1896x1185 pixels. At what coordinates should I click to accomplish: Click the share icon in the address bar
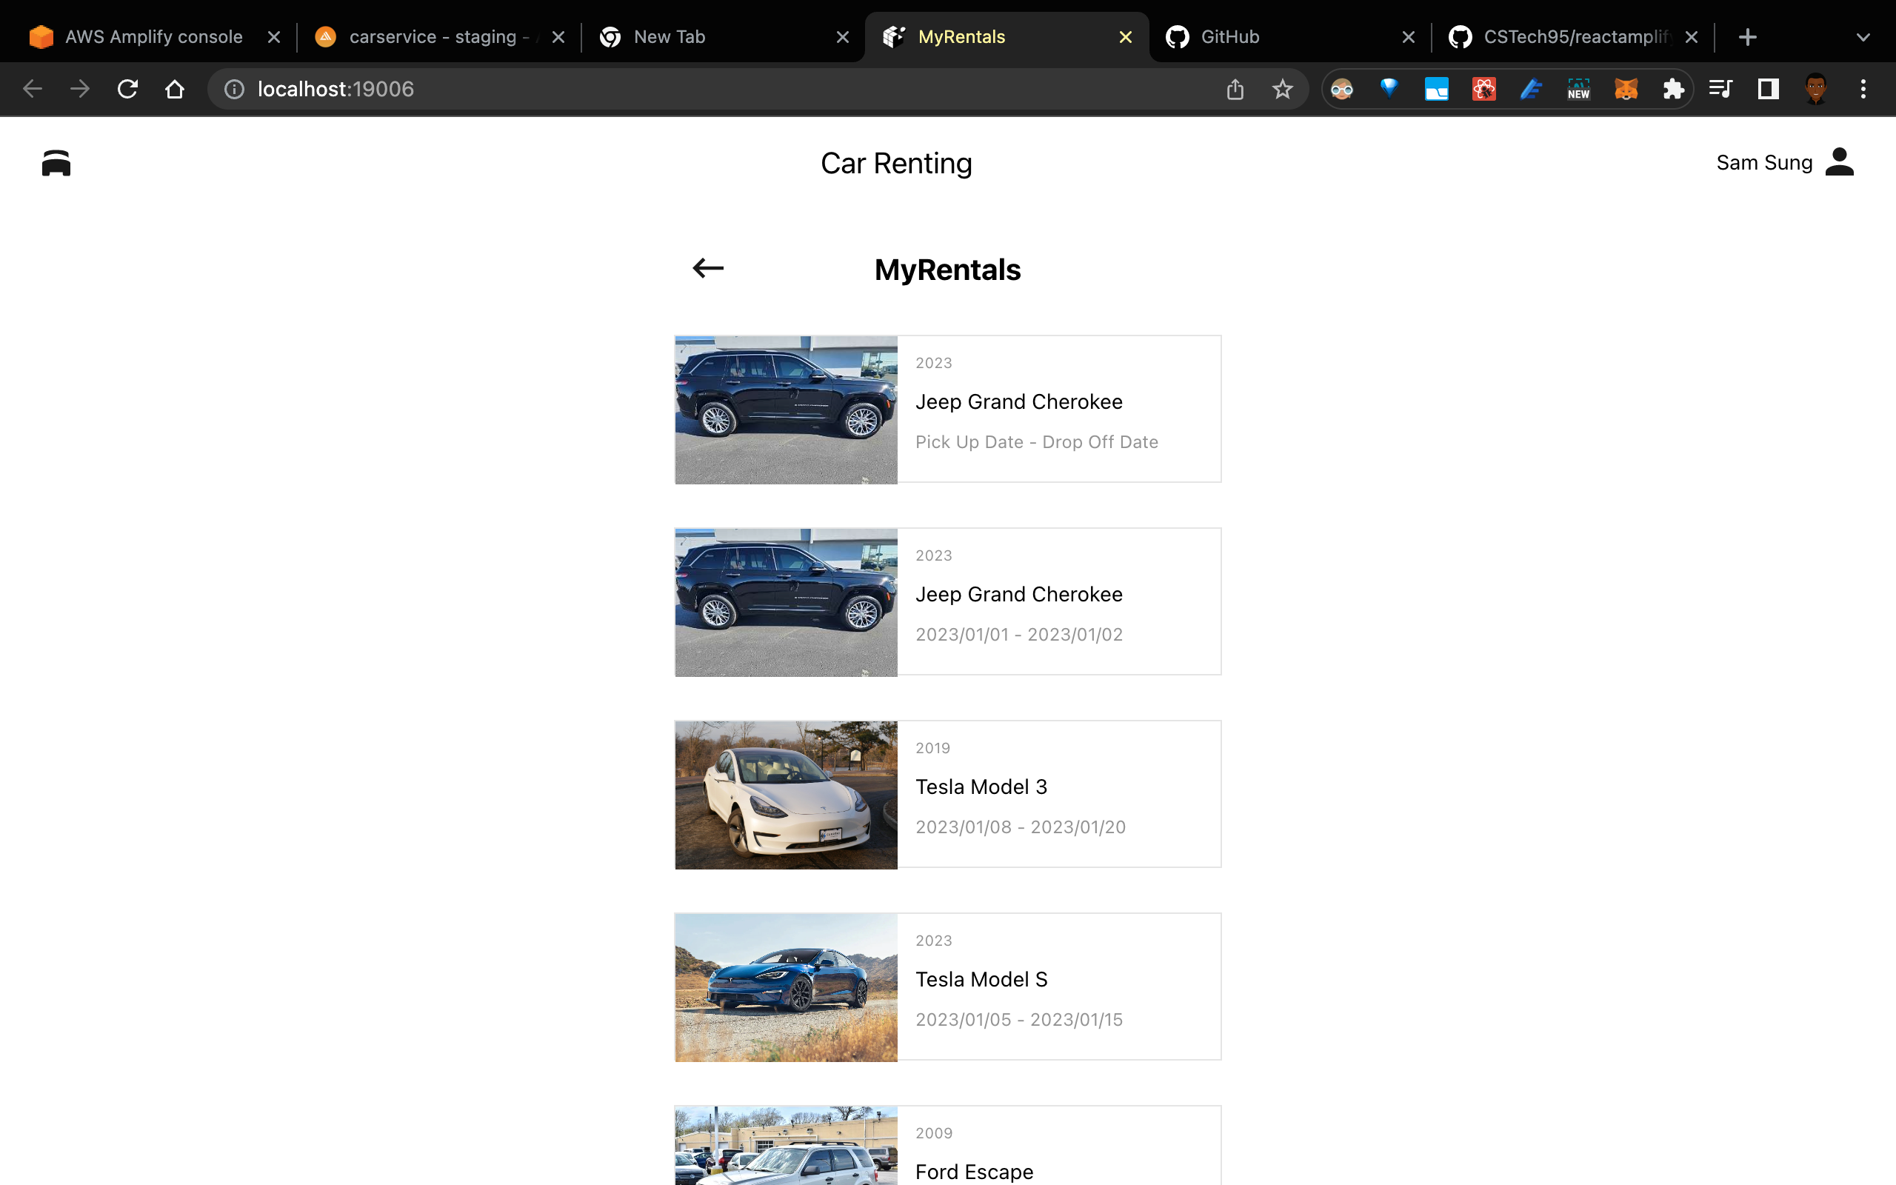(1235, 89)
